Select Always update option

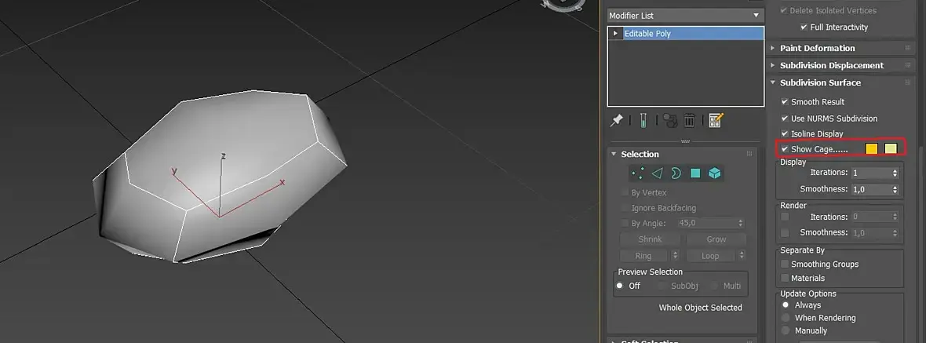tap(786, 305)
